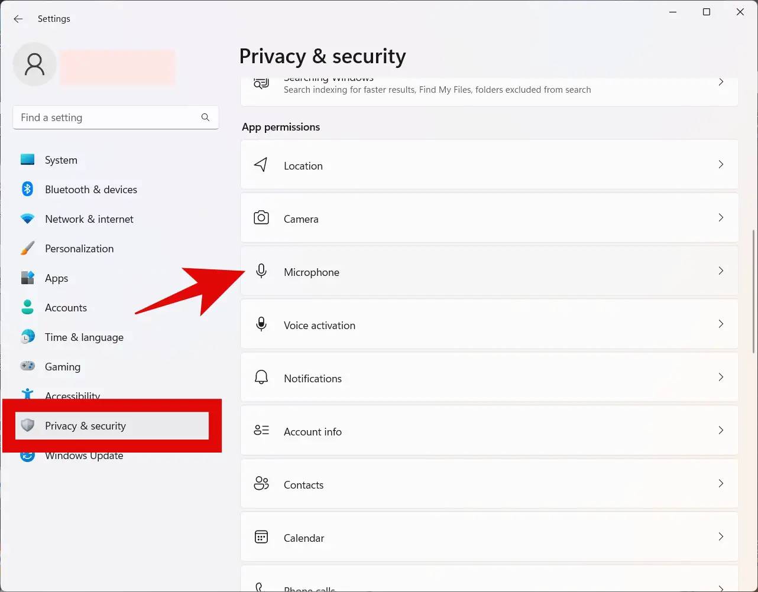This screenshot has width=758, height=592.
Task: Open Accounts settings page
Action: point(66,308)
